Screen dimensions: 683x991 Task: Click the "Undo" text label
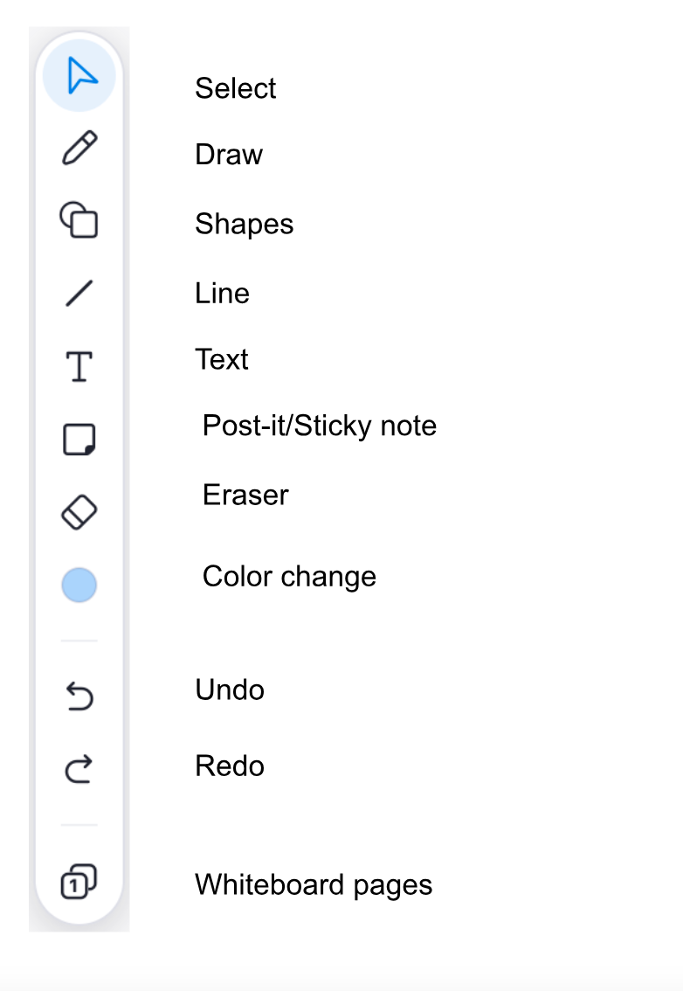click(x=230, y=690)
